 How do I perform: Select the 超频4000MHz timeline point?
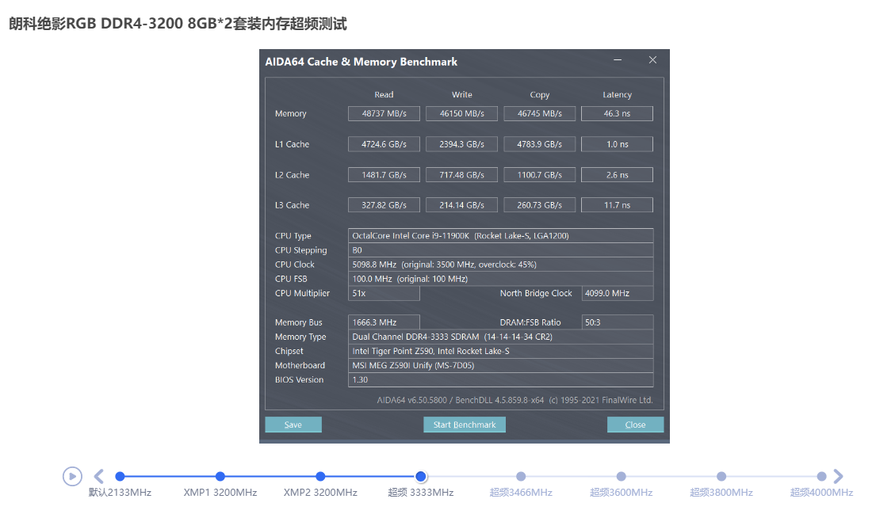[x=821, y=476]
